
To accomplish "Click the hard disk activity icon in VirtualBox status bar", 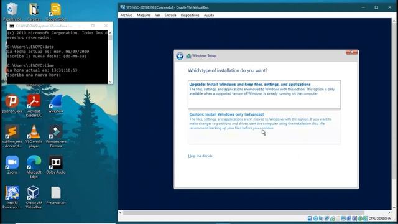I will tap(310, 218).
